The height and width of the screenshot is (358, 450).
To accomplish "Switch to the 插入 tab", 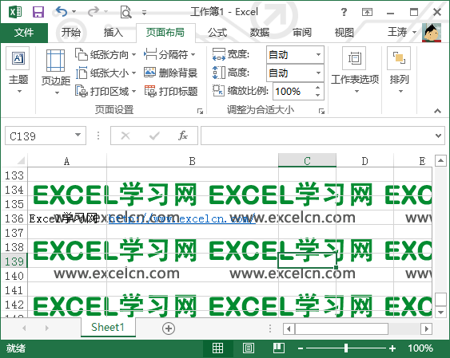I will coord(113,33).
